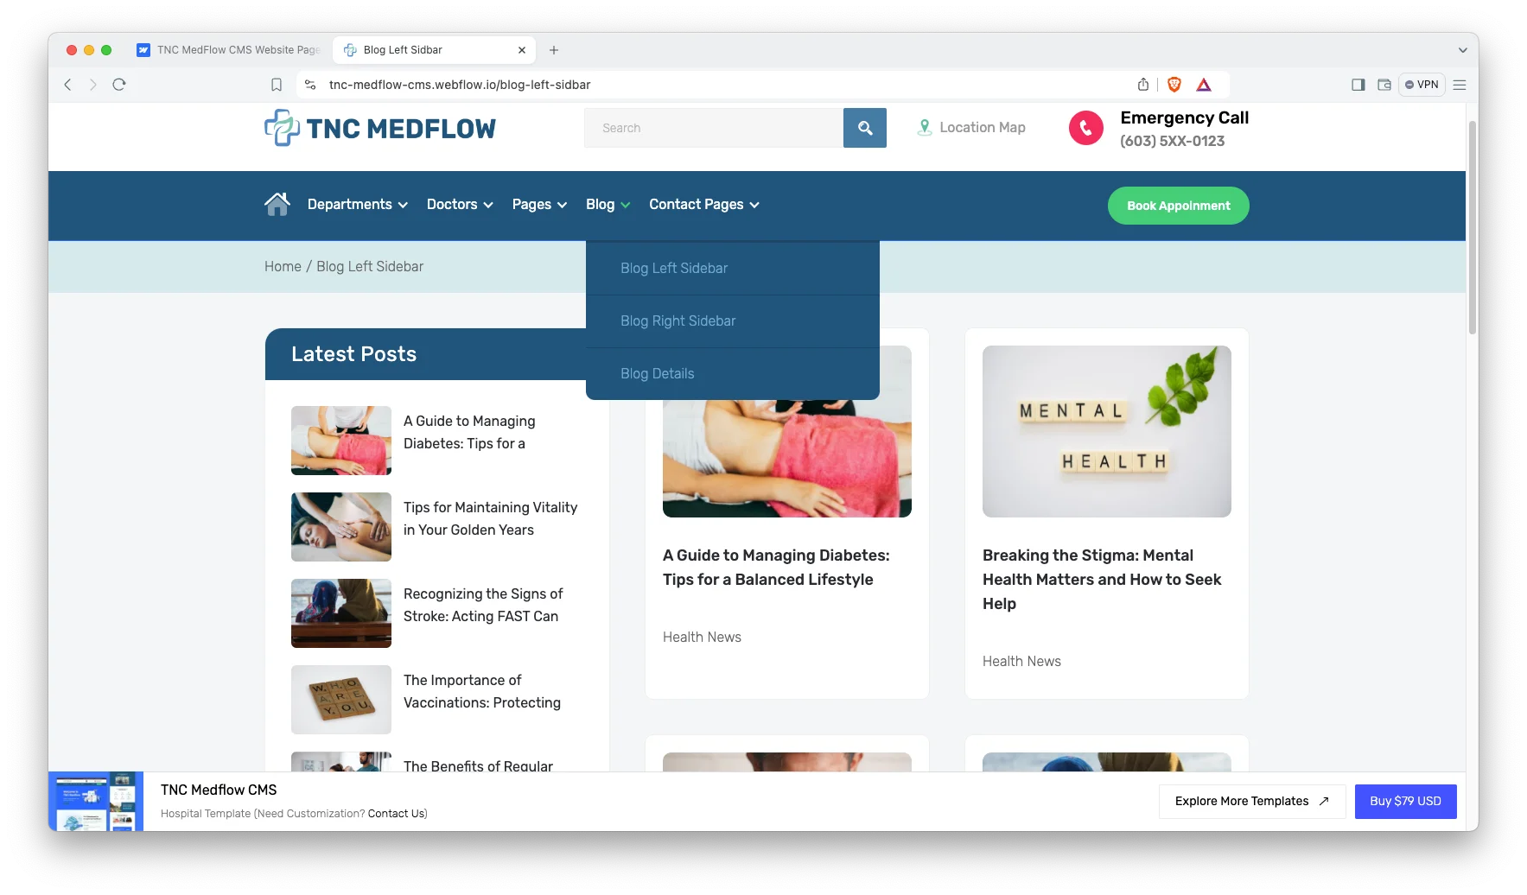This screenshot has height=895, width=1527.
Task: Click the search magnifier icon
Action: 864,127
